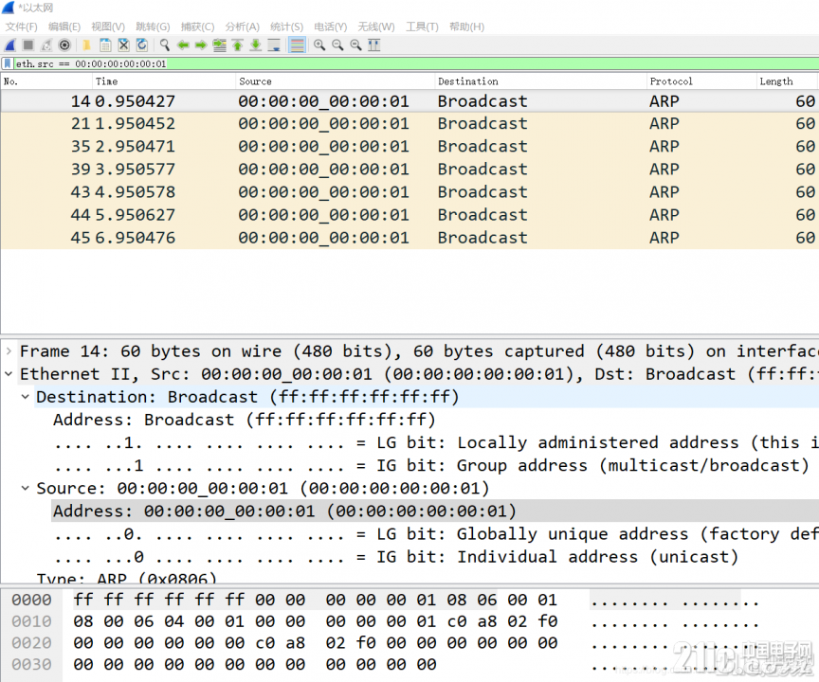
Task: Collapse the Source address node
Action: [x=25, y=489]
